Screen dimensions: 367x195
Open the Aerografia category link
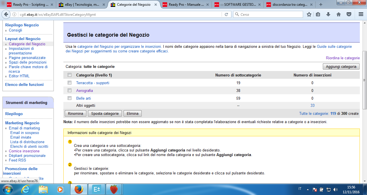tap(85, 90)
